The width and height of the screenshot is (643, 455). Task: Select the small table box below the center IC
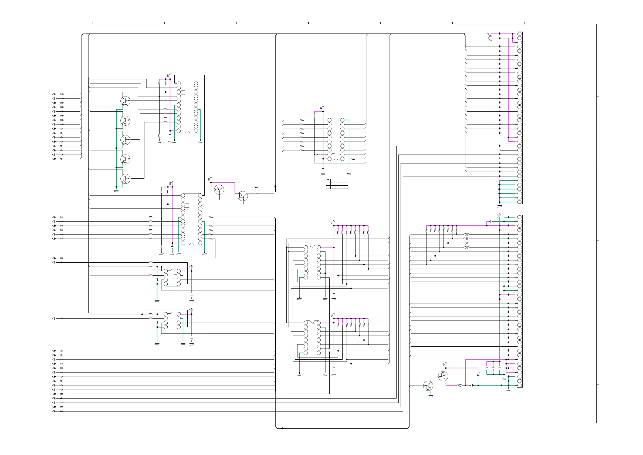(x=337, y=184)
